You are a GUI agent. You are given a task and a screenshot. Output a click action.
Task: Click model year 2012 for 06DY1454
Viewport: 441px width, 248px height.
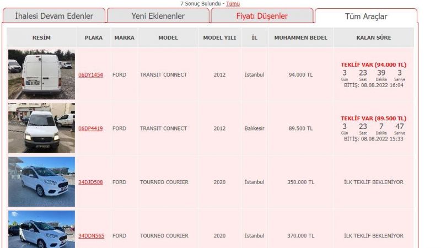point(219,75)
